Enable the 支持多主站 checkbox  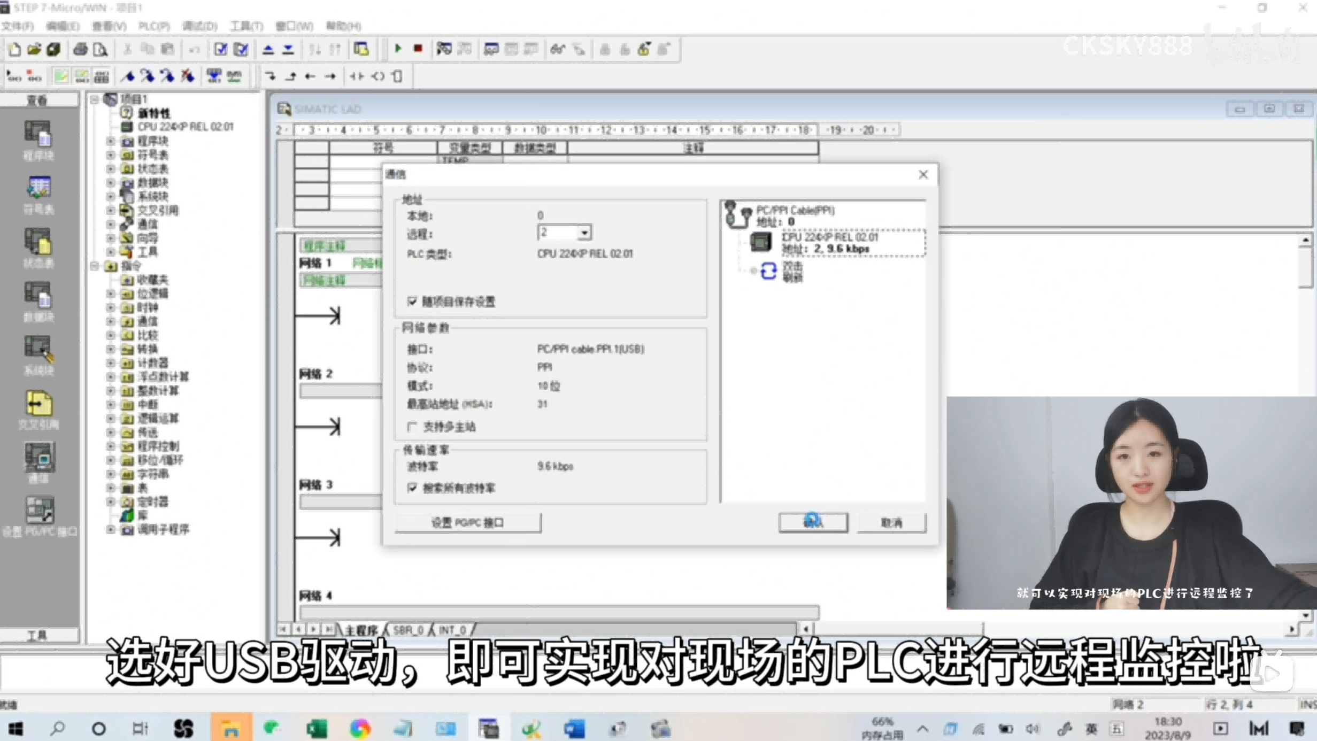point(412,427)
